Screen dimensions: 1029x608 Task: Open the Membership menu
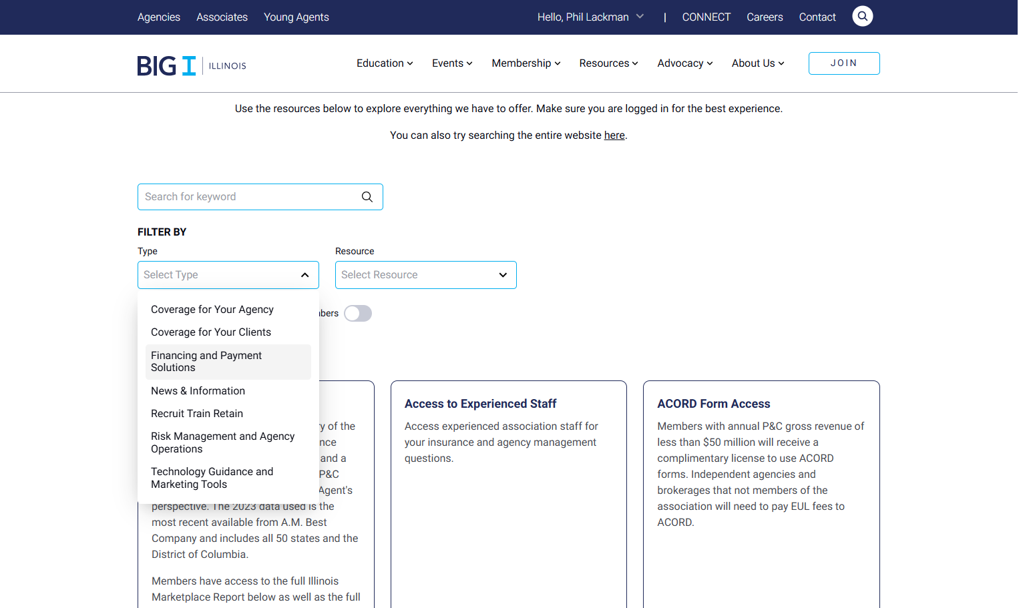(x=526, y=63)
